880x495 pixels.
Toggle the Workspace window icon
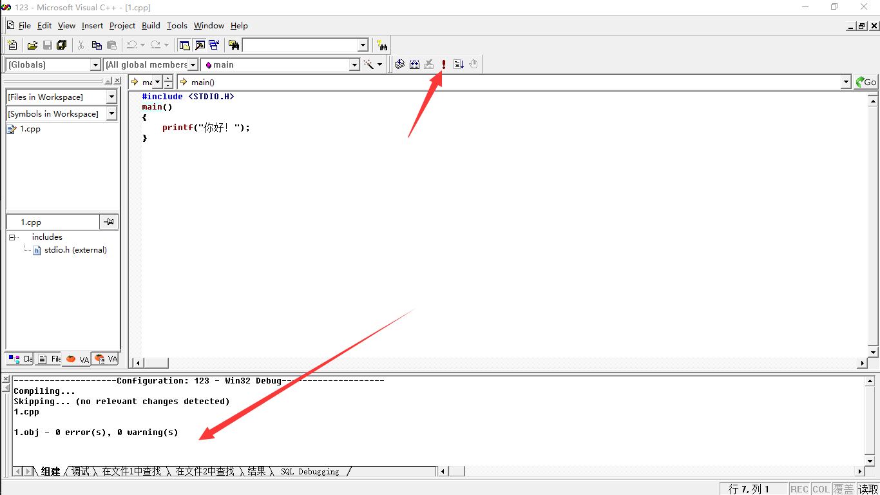tap(185, 45)
